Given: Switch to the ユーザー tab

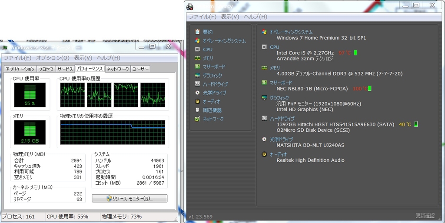Looking at the screenshot, I should click(x=140, y=69).
